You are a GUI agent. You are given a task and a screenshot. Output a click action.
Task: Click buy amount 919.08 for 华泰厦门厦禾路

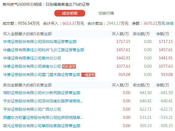(x=125, y=75)
